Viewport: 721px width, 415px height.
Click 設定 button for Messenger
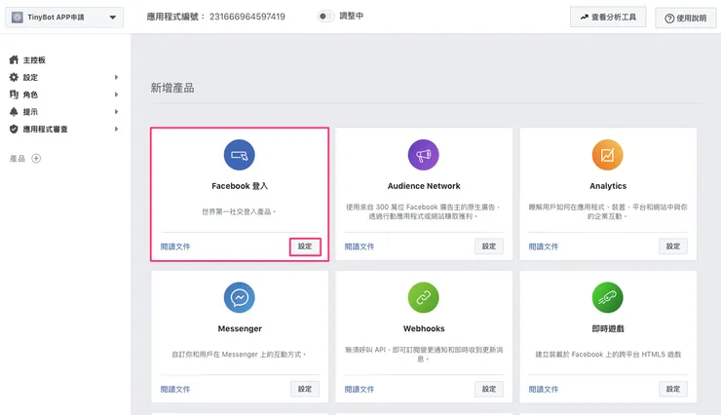pyautogui.click(x=305, y=389)
